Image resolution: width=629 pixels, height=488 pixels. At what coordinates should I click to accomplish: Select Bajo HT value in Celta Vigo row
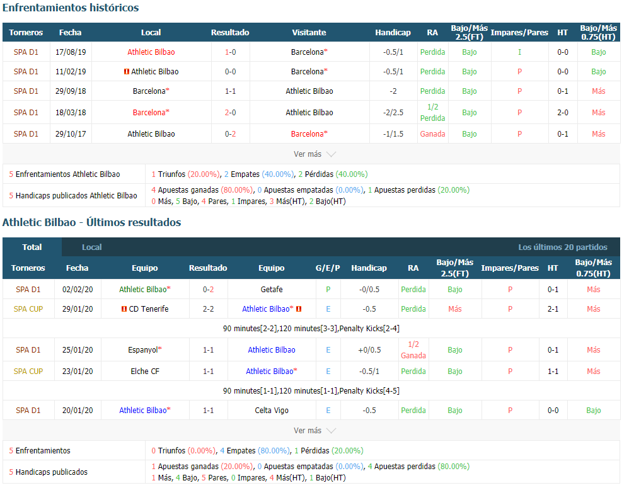coord(593,411)
